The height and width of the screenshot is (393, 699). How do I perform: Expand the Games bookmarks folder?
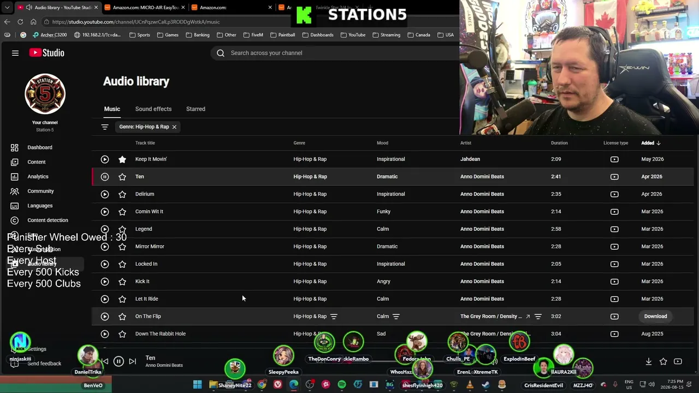pyautogui.click(x=168, y=35)
